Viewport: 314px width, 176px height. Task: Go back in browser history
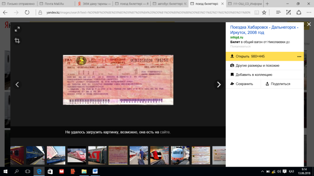click(x=5, y=12)
